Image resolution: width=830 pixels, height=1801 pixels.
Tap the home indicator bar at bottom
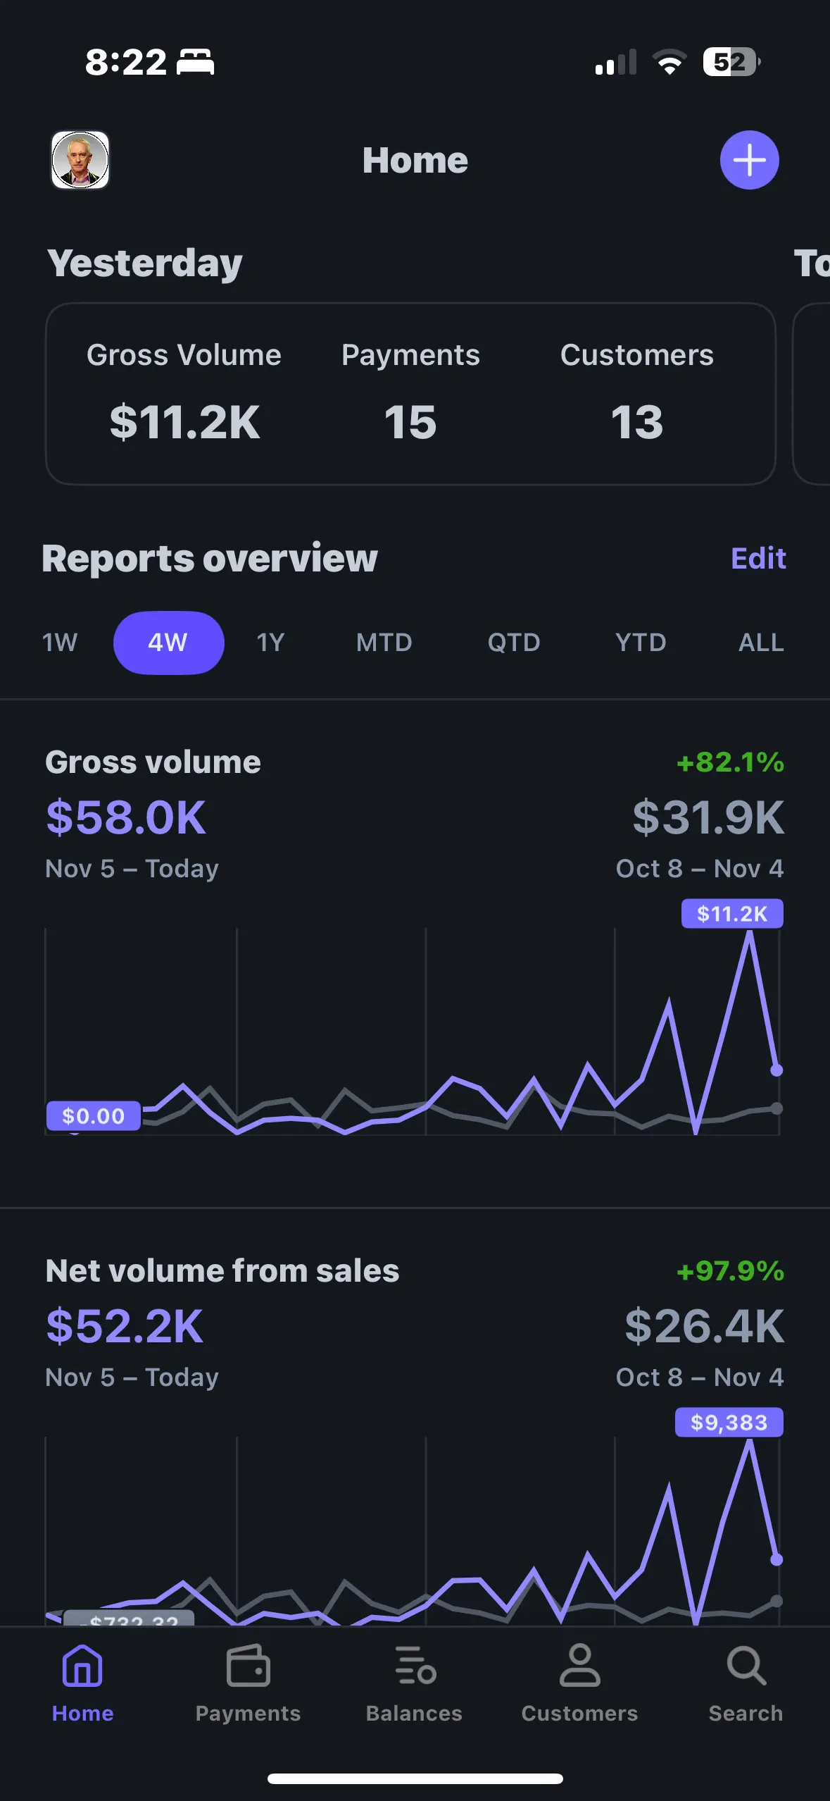[x=415, y=1778]
